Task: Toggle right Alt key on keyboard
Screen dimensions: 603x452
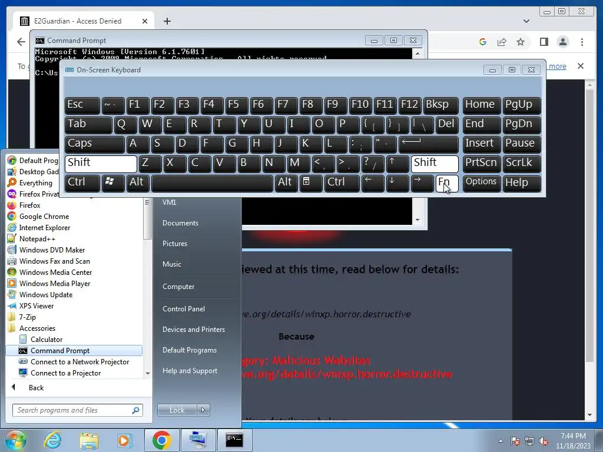Action: [x=286, y=183]
